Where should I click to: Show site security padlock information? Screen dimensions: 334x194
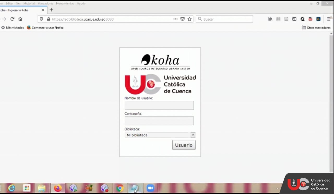(x=48, y=19)
